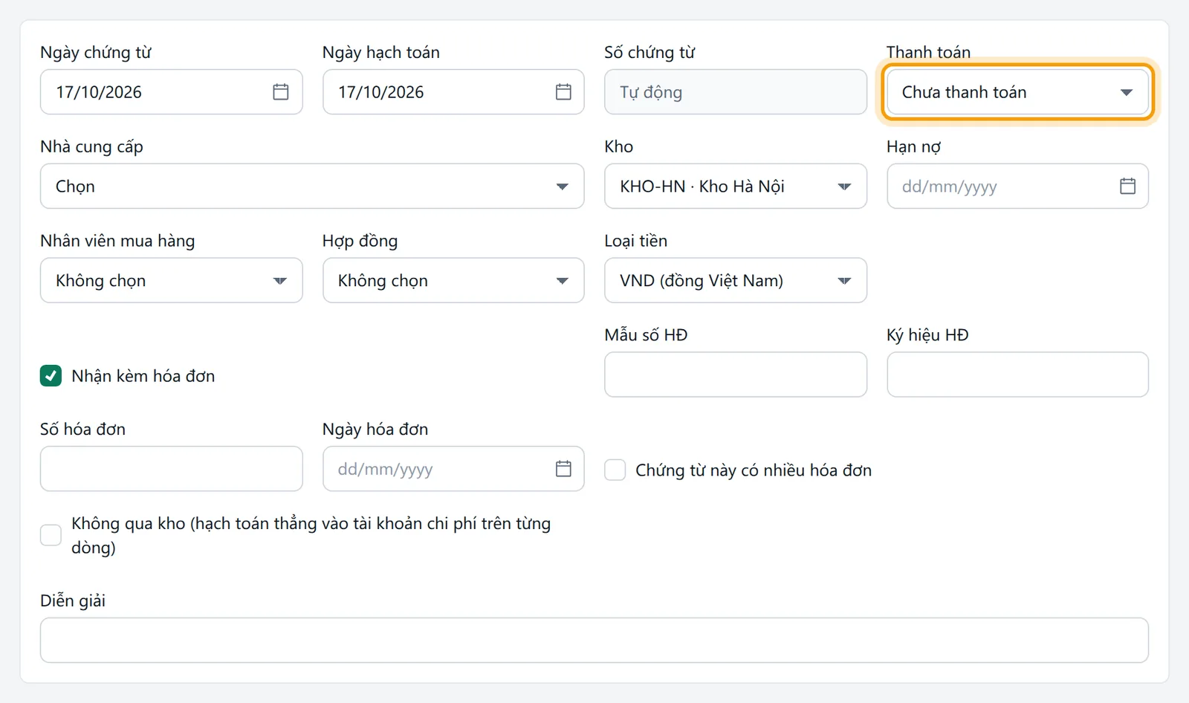Click label Chứng từ này có nhiều hóa đơn
Screen dimensions: 1189x703
(x=754, y=470)
